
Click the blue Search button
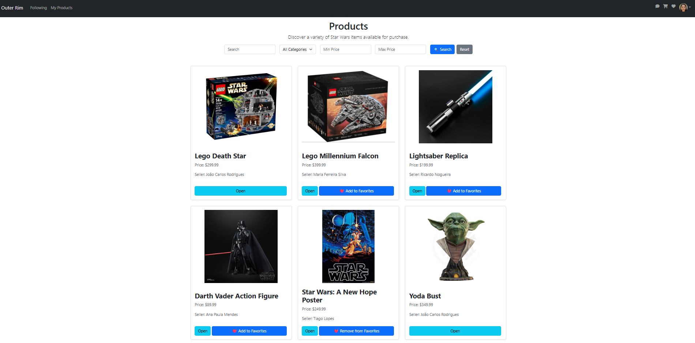pos(442,49)
